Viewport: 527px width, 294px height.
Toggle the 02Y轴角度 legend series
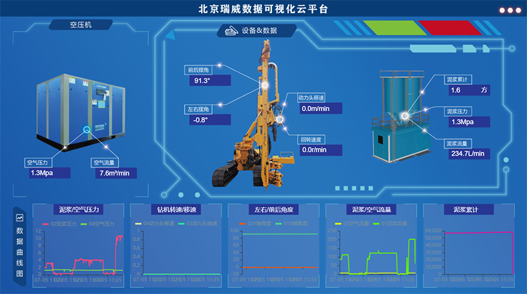click(x=255, y=224)
